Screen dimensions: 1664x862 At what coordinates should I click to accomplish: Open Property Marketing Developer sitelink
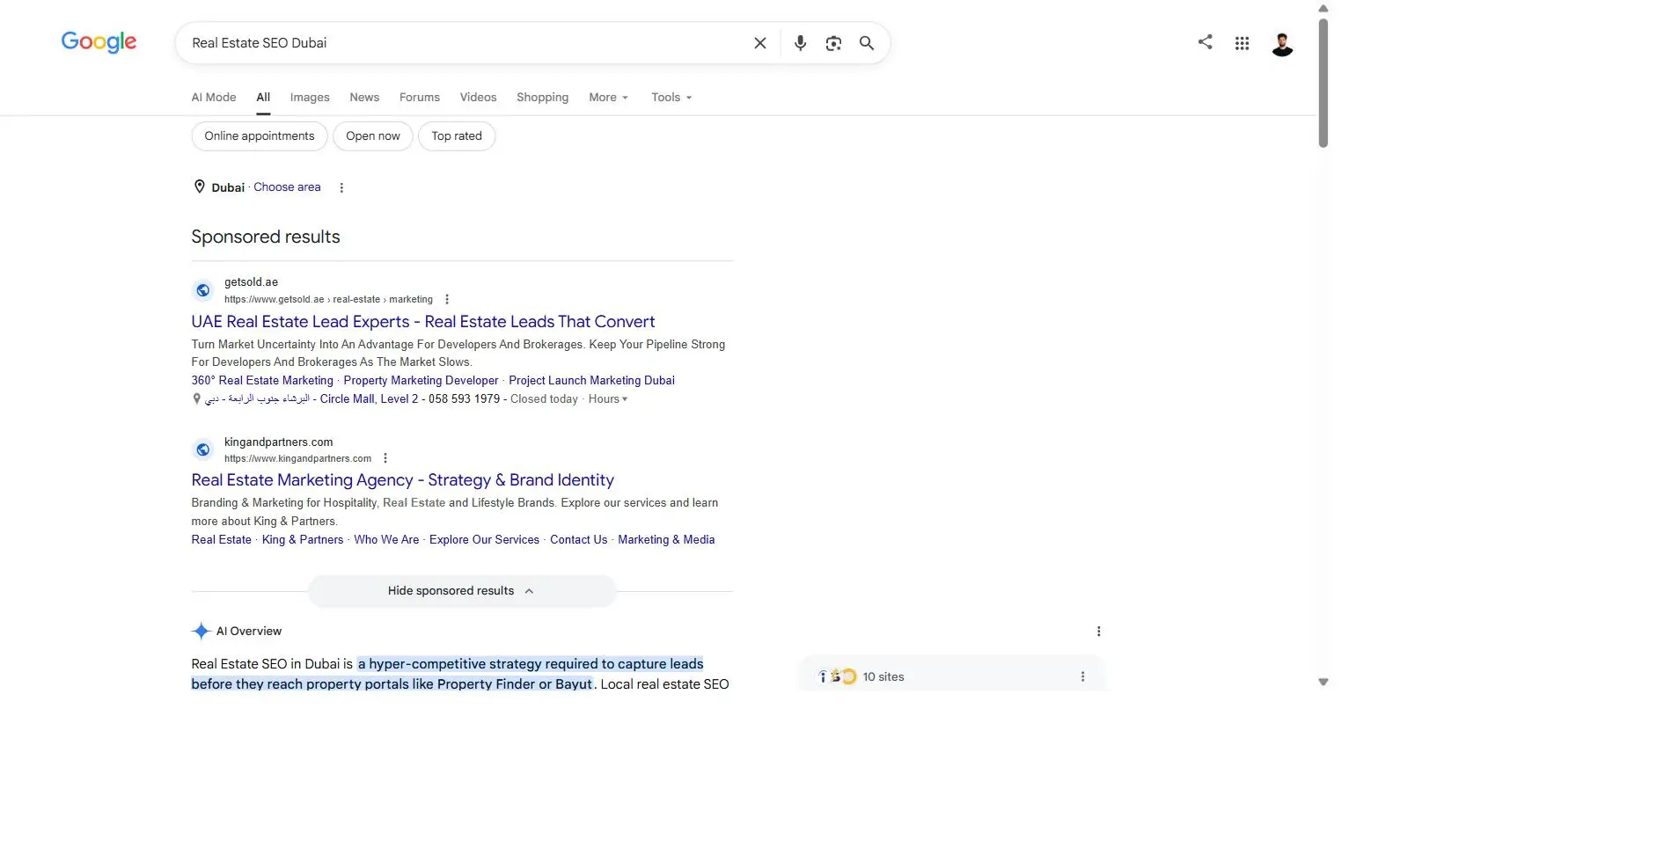[x=421, y=381]
